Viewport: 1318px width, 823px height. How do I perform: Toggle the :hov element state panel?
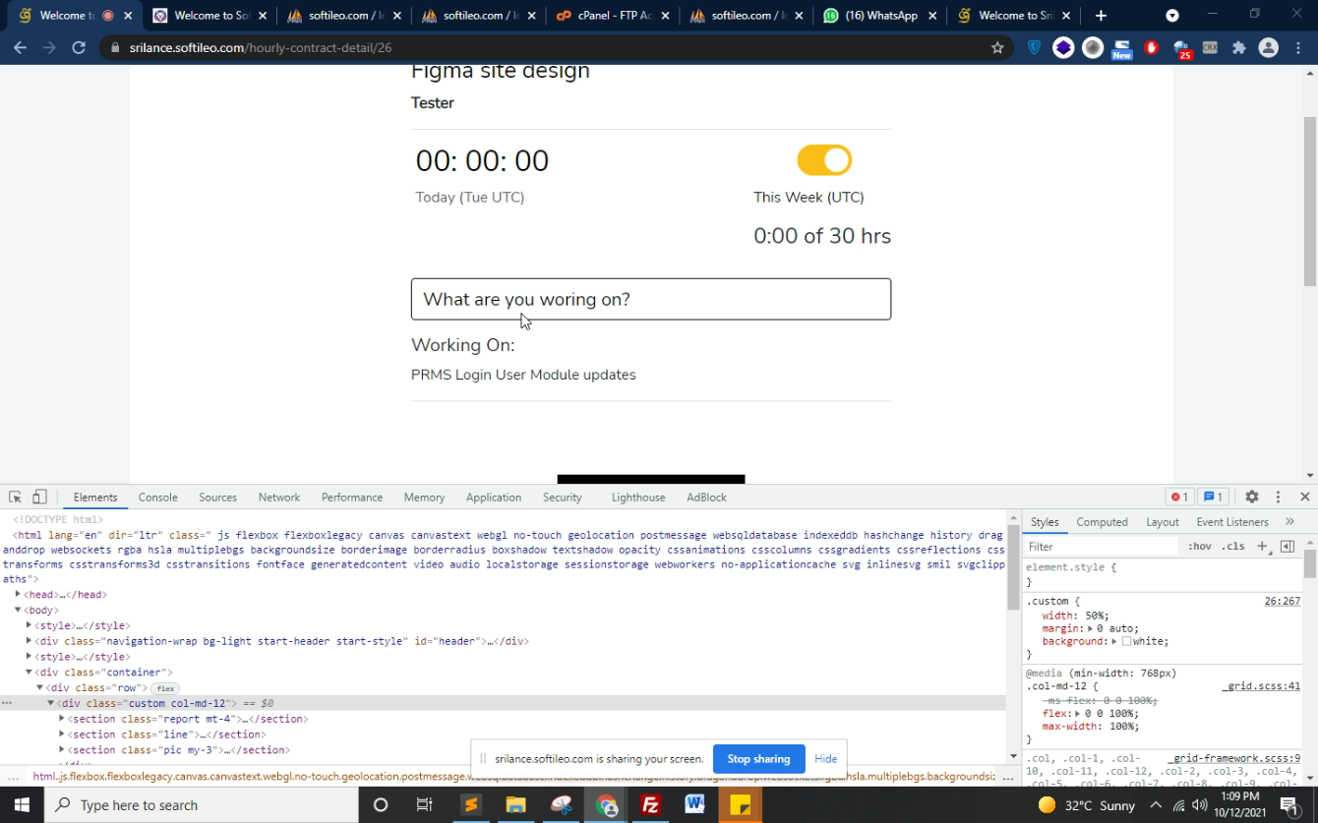[x=1199, y=546]
